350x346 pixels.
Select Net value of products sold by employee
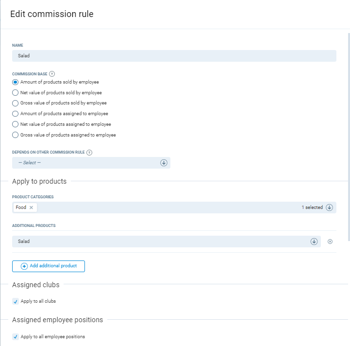pyautogui.click(x=16, y=92)
